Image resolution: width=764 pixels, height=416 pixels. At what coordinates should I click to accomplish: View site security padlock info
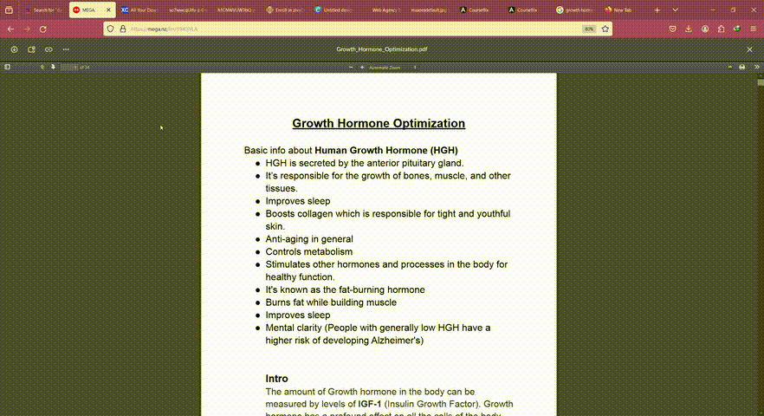[x=123, y=29]
